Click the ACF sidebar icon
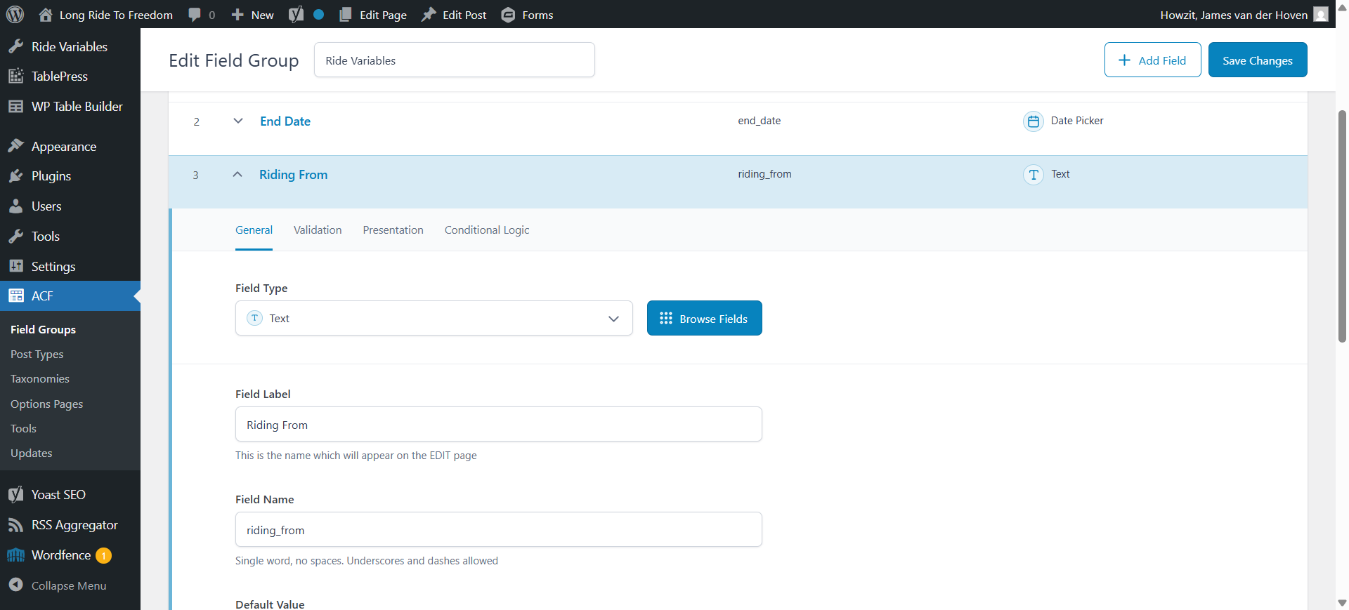Screen dimensions: 1349x610 [15, 296]
